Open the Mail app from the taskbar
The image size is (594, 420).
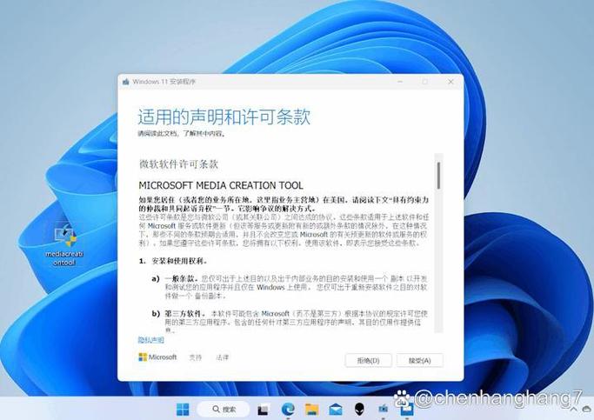(336, 410)
